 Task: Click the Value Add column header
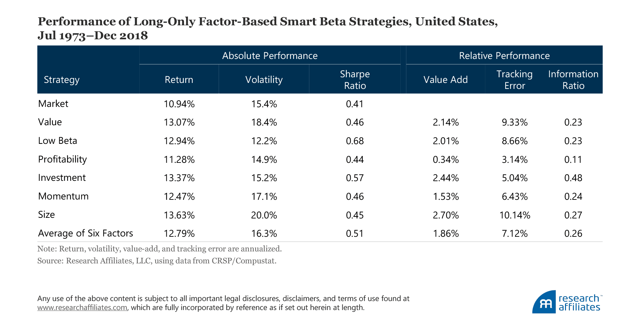(x=445, y=80)
